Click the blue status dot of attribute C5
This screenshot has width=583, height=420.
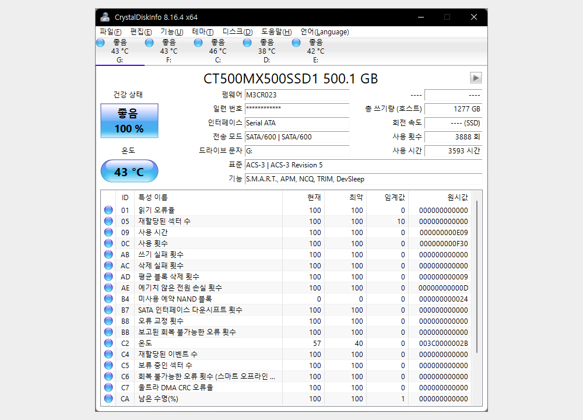[x=108, y=365]
